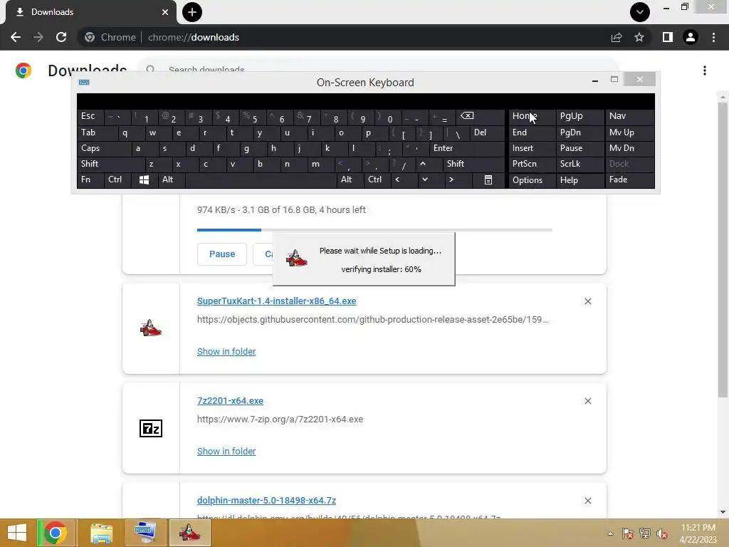Viewport: 729px width, 547px height.
Task: Share this page via share icon
Action: pyautogui.click(x=617, y=37)
